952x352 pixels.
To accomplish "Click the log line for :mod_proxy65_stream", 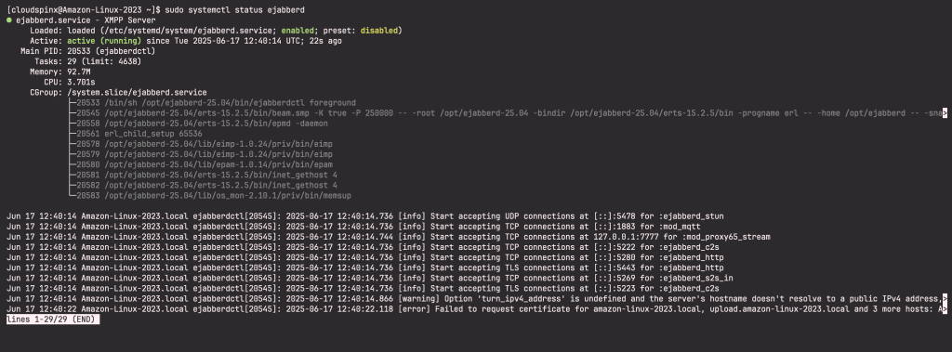I will coord(389,237).
